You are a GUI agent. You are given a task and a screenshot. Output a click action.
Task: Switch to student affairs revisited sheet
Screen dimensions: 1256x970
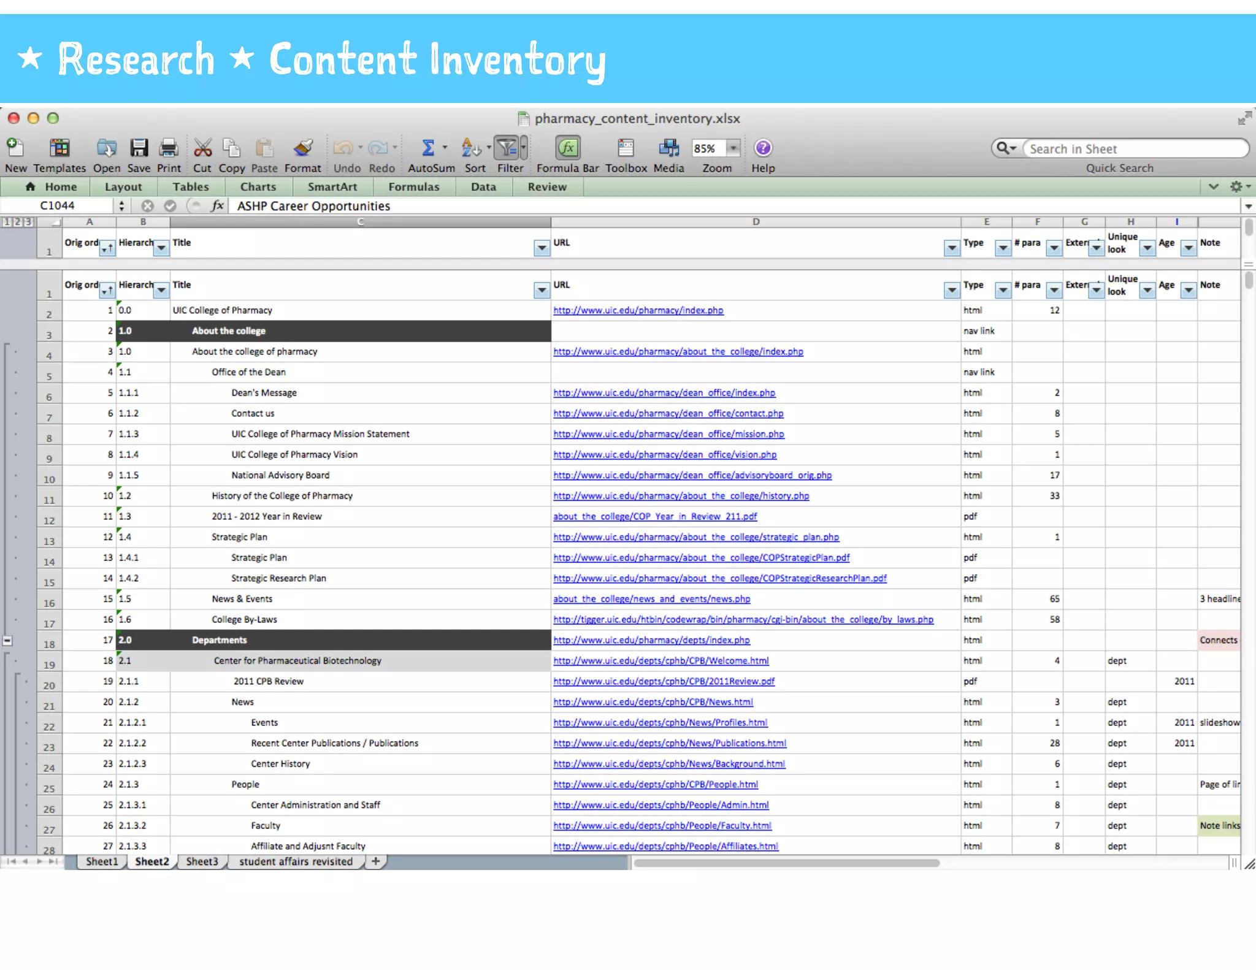(x=296, y=861)
